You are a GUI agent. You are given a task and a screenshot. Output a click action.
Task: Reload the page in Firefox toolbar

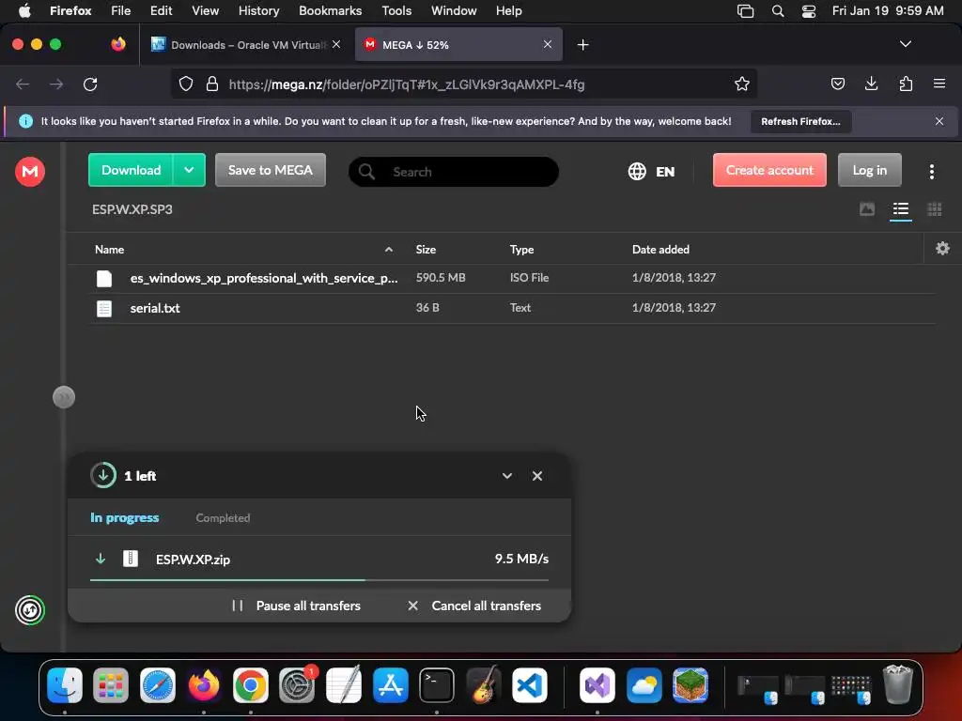pyautogui.click(x=90, y=84)
